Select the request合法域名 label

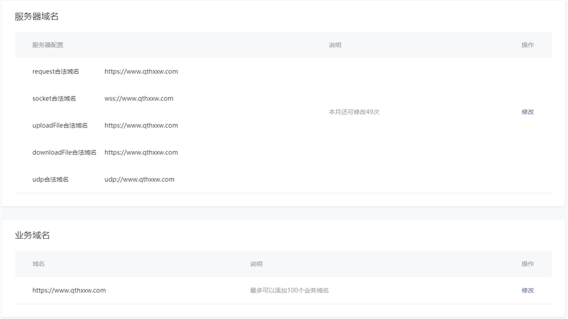pyautogui.click(x=56, y=71)
